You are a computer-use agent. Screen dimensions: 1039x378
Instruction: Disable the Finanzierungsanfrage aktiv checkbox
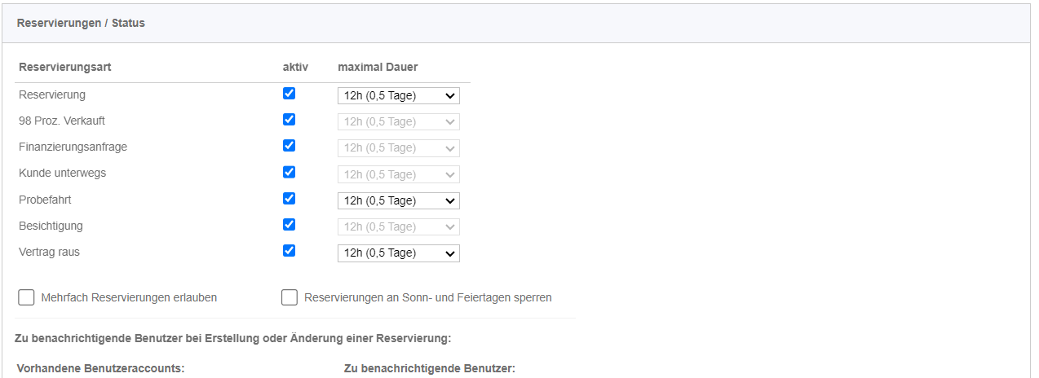289,146
